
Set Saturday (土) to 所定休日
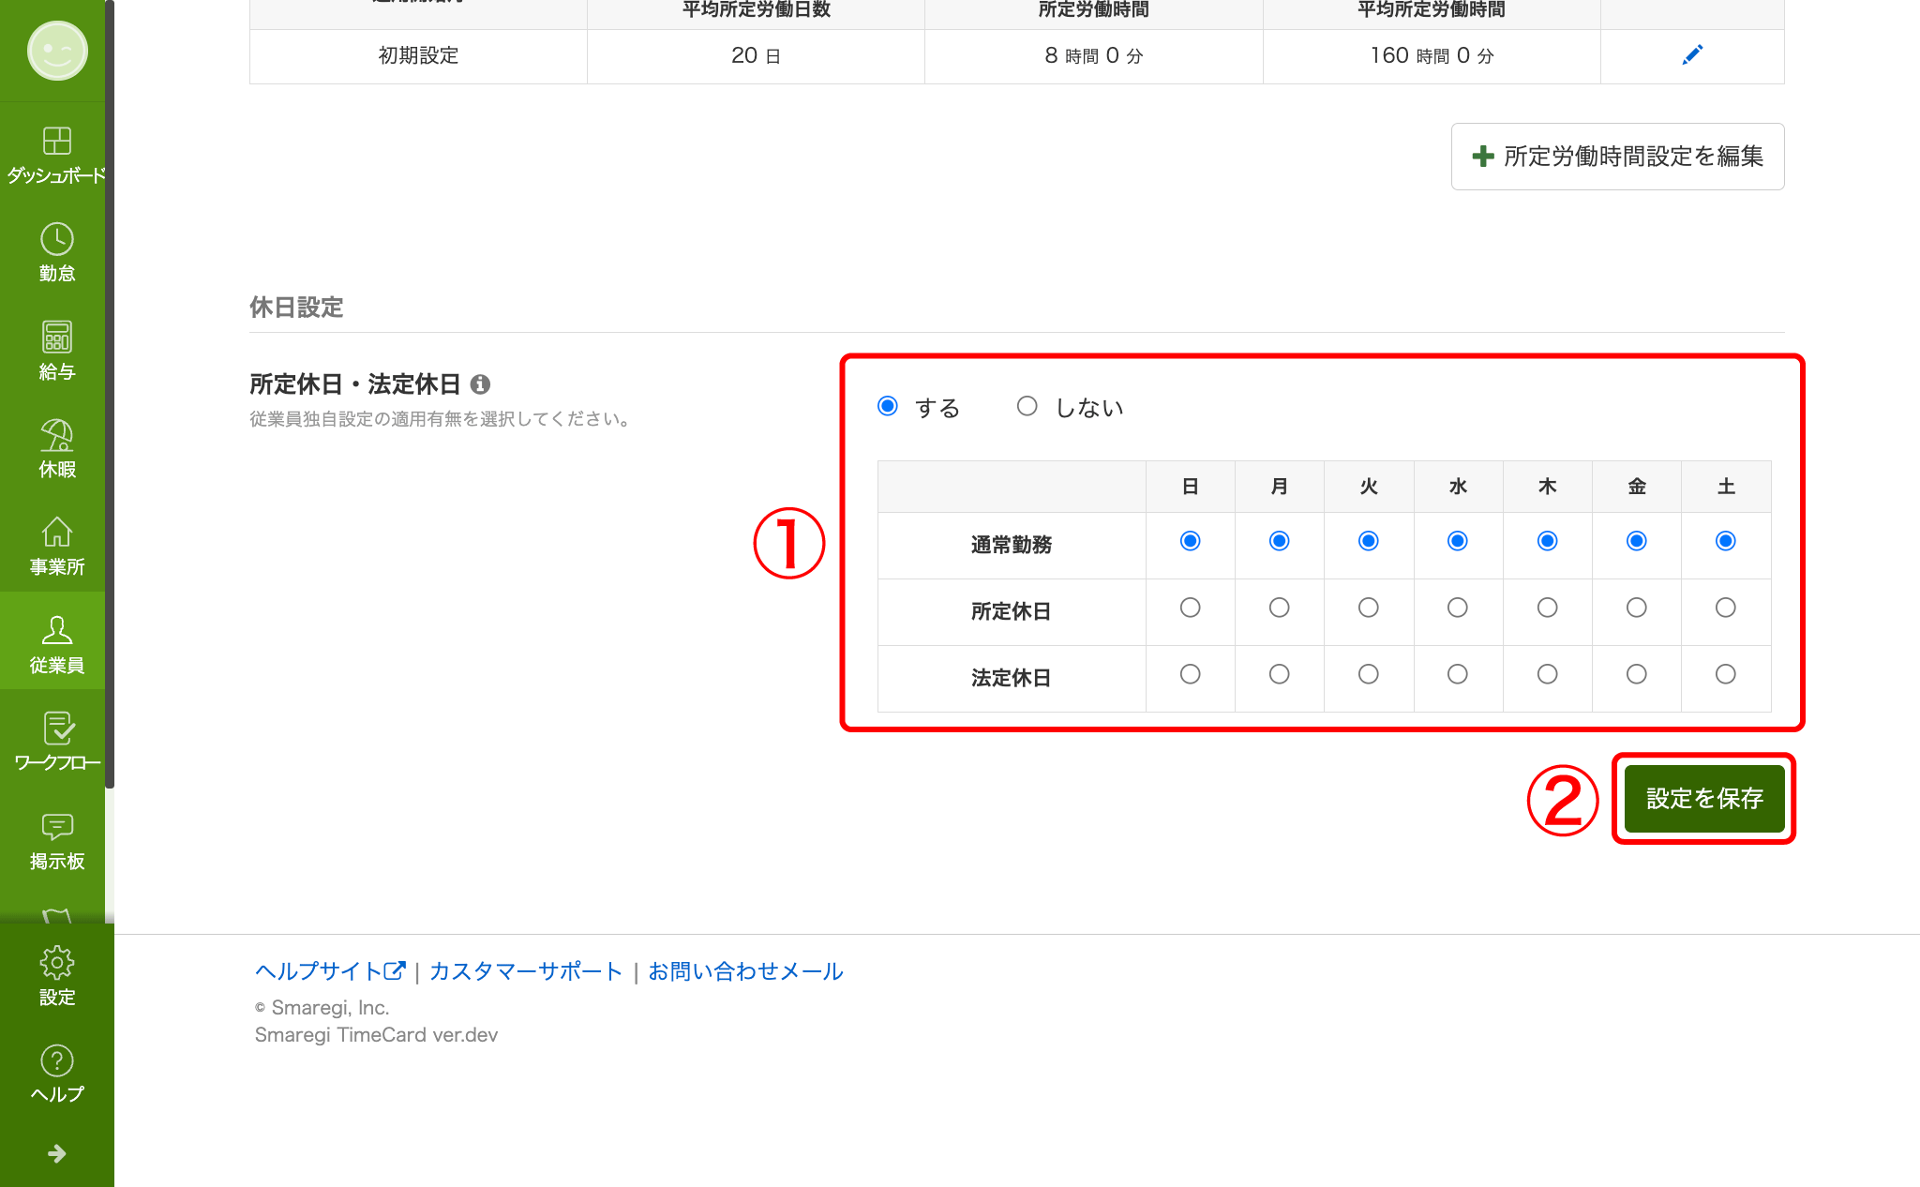(1725, 608)
